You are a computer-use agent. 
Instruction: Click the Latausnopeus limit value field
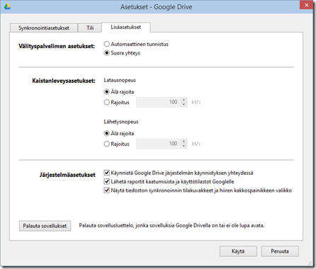[x=158, y=102]
